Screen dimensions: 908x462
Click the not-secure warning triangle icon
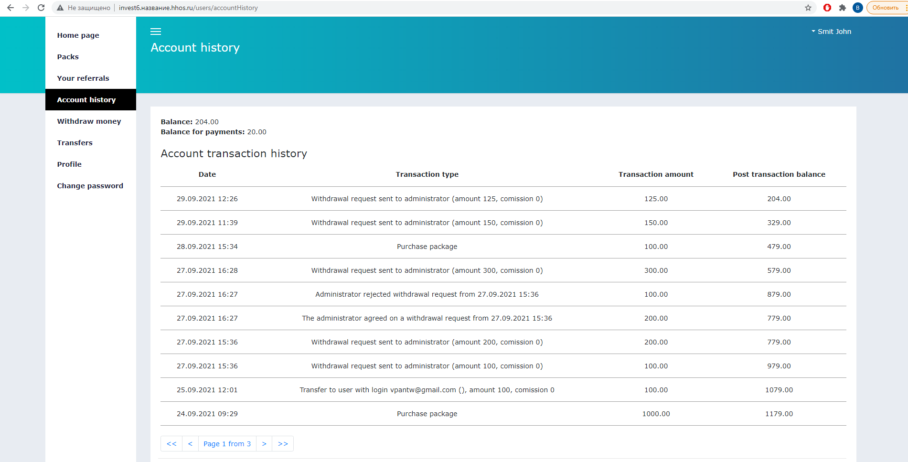coord(60,8)
